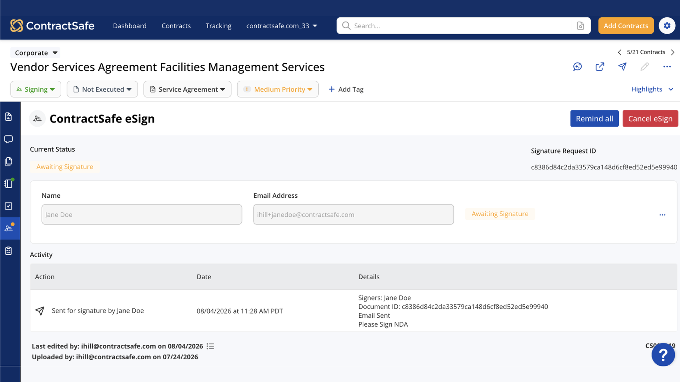The image size is (680, 382).
Task: Click the Cancel eSign button
Action: tap(650, 118)
